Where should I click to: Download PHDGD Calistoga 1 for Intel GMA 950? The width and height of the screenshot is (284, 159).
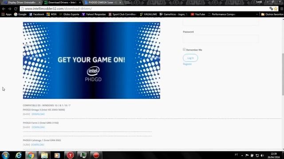tap(37, 144)
